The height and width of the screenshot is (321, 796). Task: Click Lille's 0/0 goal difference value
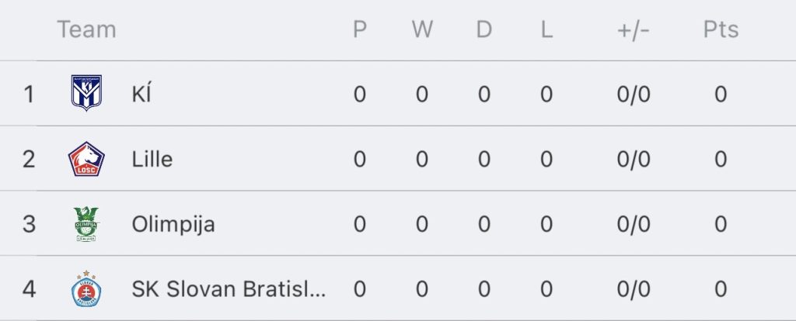(x=634, y=159)
